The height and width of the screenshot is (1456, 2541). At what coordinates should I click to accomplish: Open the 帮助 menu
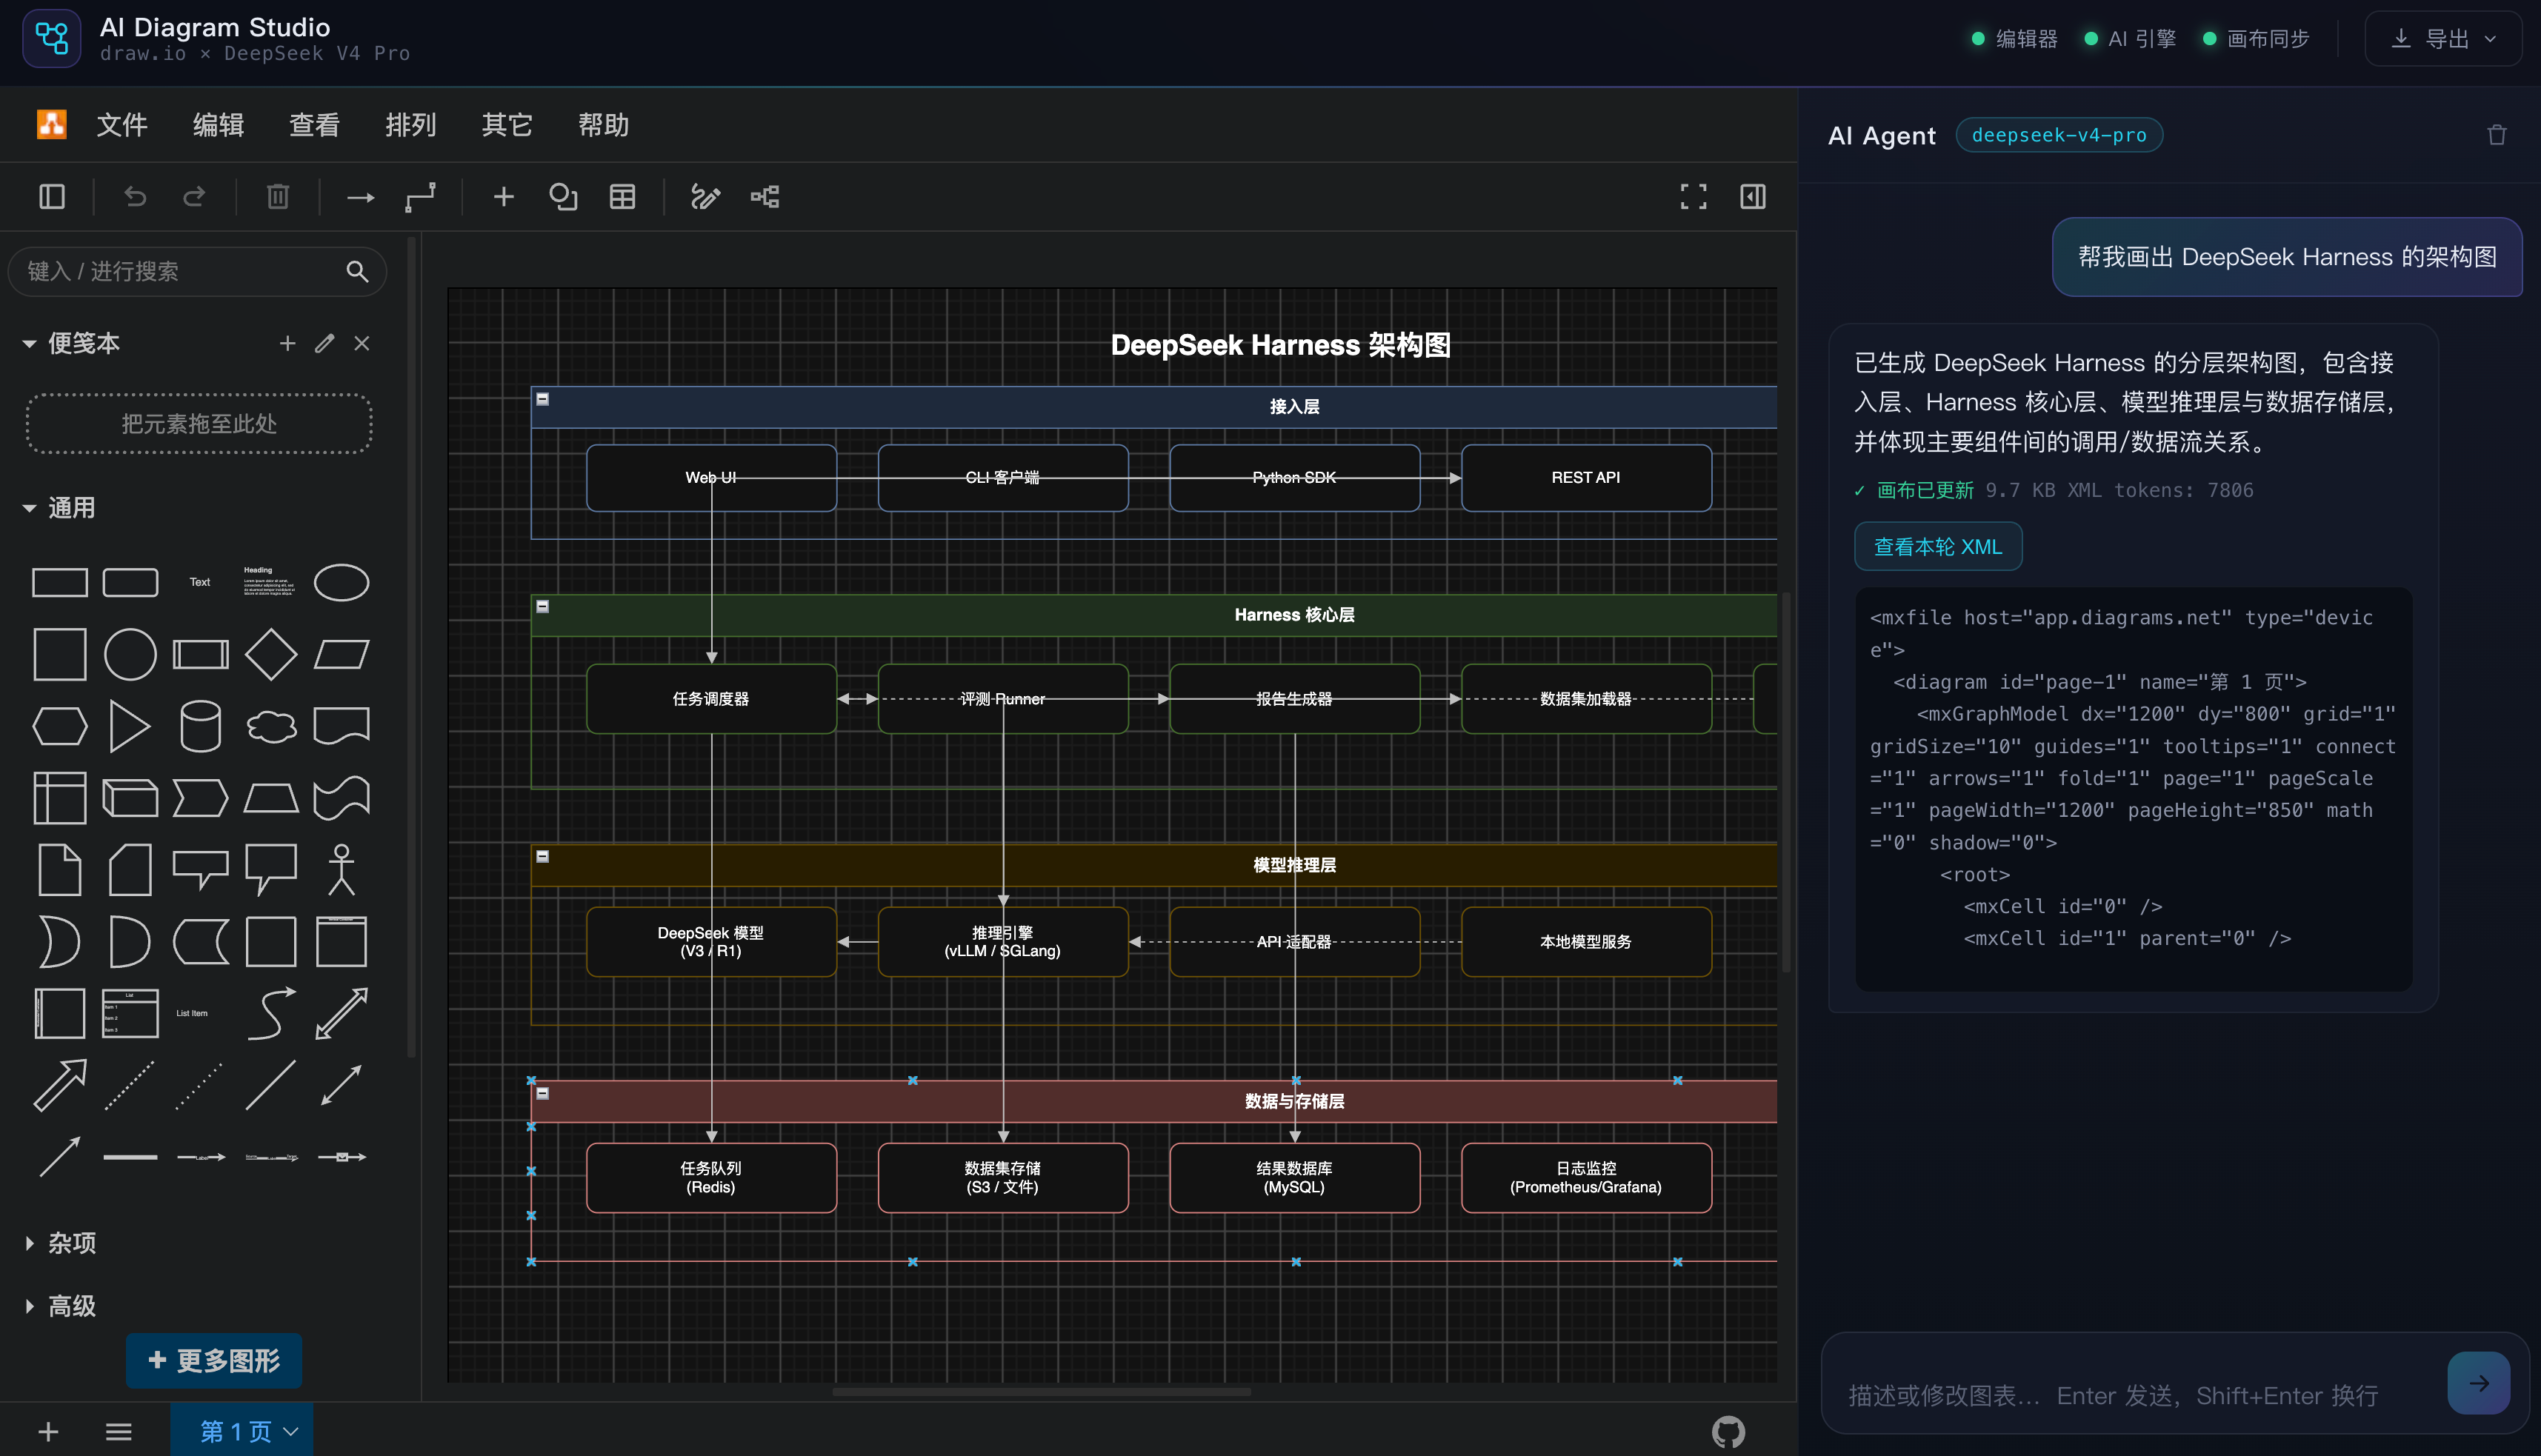point(603,125)
